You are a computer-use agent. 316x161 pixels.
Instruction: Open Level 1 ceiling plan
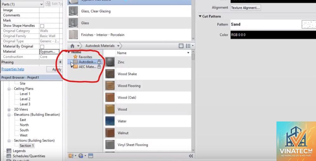click(x=25, y=94)
